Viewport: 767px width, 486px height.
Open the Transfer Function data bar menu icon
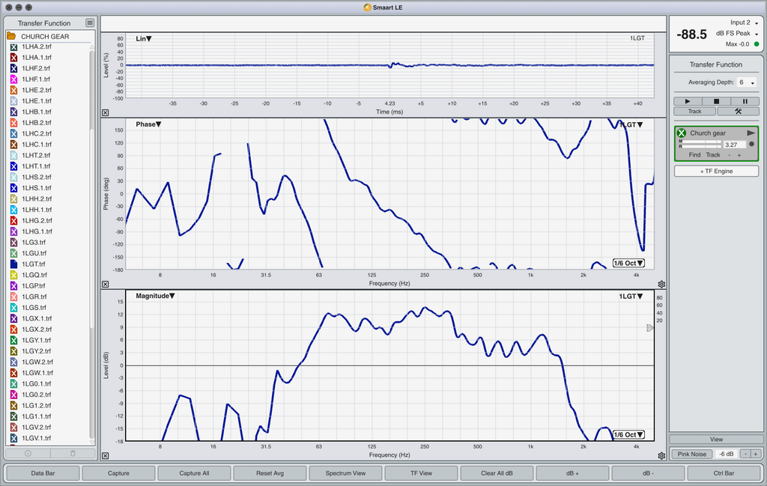coord(90,23)
